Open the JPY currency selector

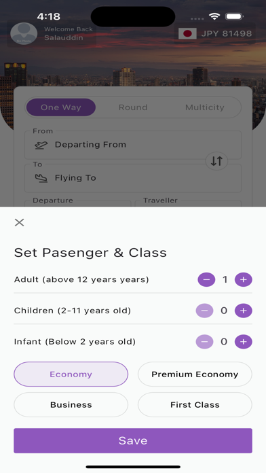pyautogui.click(x=215, y=33)
